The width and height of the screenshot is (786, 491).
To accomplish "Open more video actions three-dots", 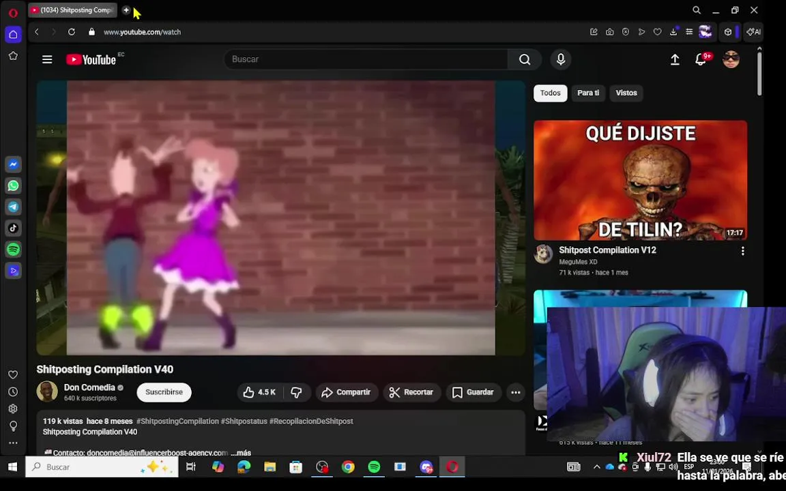I will click(515, 392).
